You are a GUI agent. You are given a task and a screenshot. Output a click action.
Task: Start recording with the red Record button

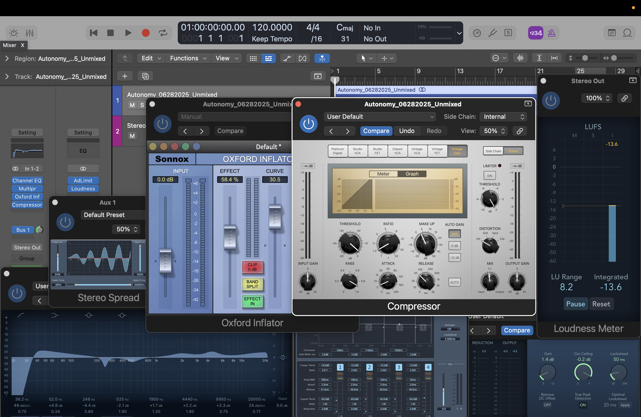[x=146, y=33]
